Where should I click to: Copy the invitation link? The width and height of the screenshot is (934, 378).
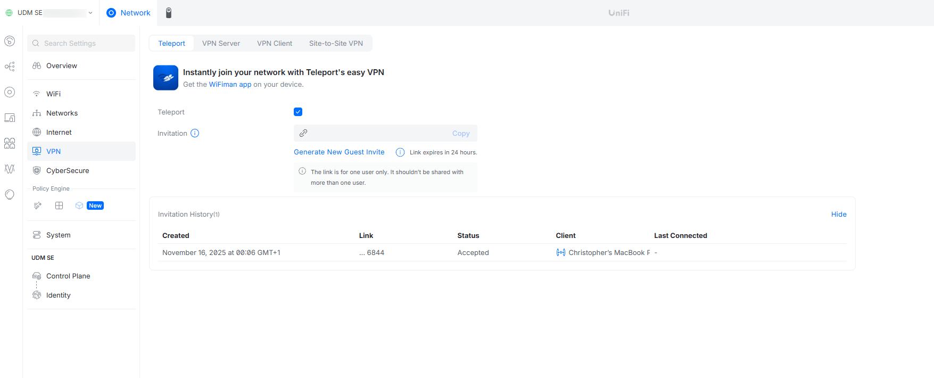460,133
